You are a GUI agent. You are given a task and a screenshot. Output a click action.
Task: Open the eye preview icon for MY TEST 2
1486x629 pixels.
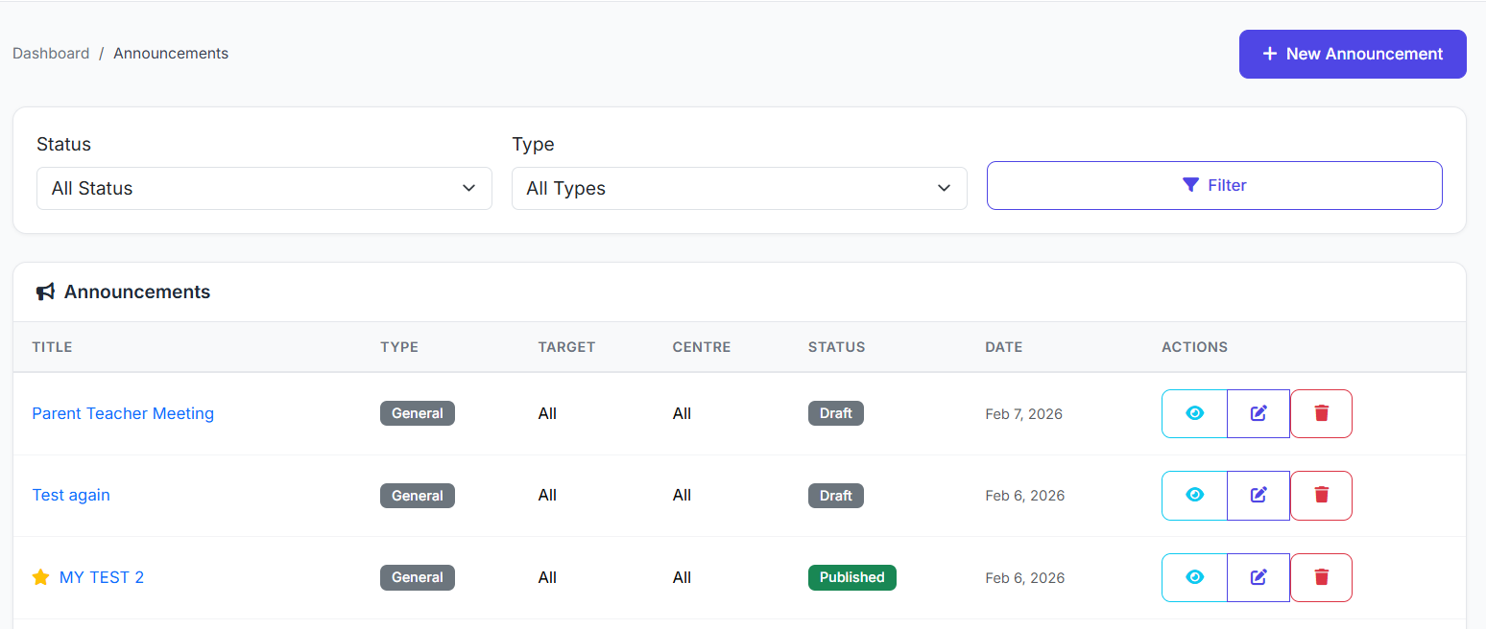(x=1193, y=576)
